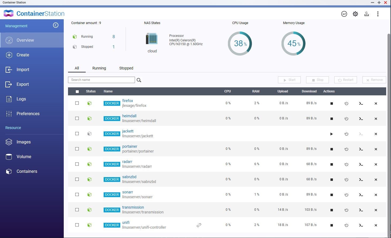Open the three-dot more menu

pos(378,14)
